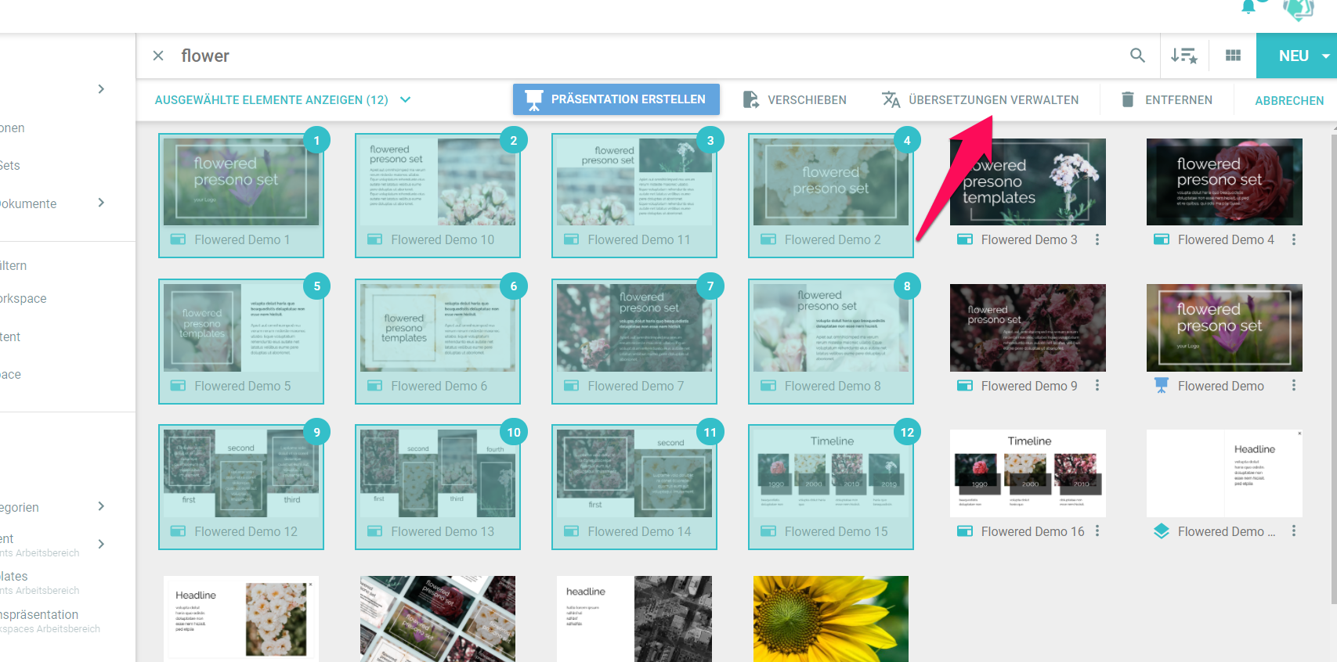1337x662 pixels.
Task: Cancel the selection with ABBRECHEN
Action: pos(1289,100)
